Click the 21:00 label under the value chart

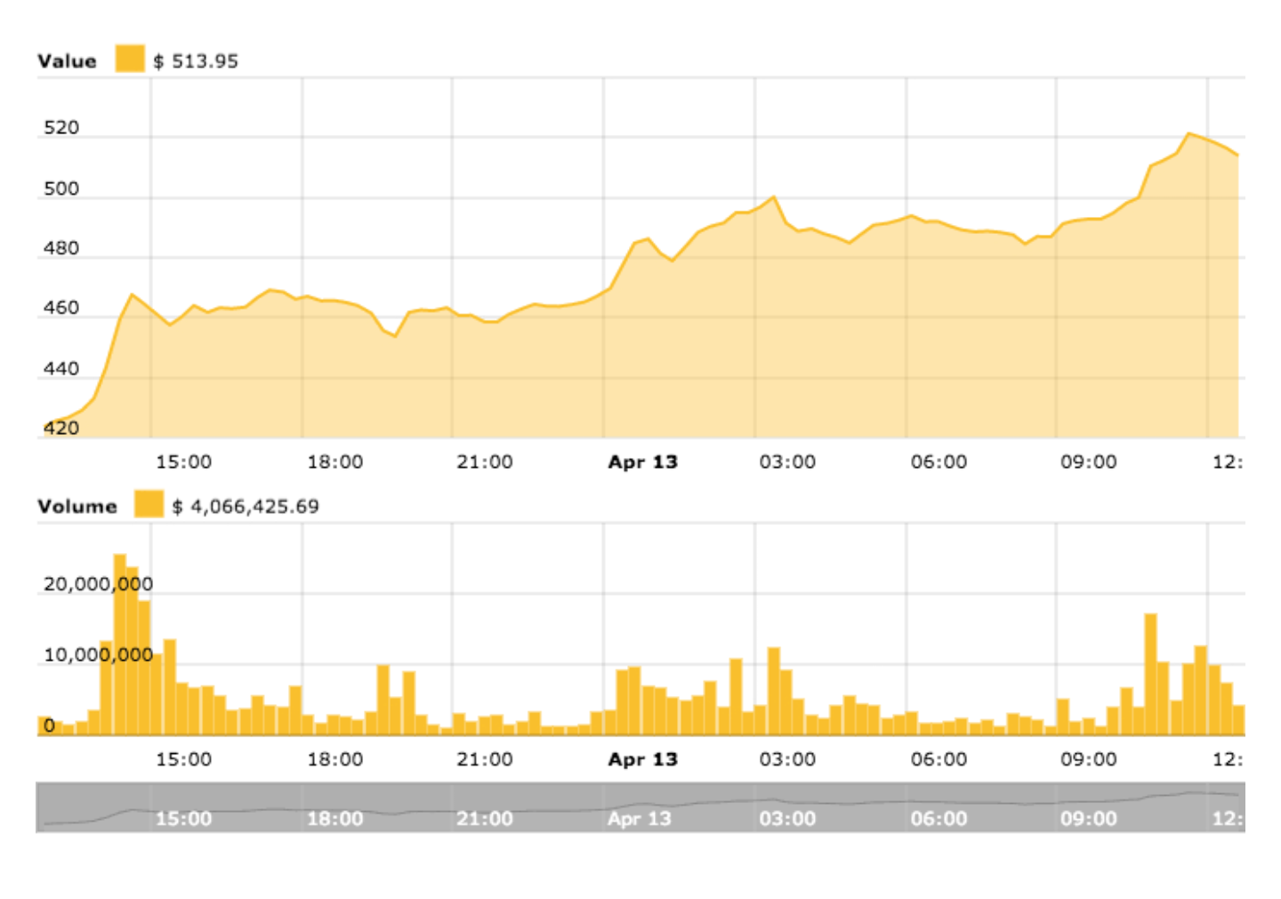coord(485,462)
